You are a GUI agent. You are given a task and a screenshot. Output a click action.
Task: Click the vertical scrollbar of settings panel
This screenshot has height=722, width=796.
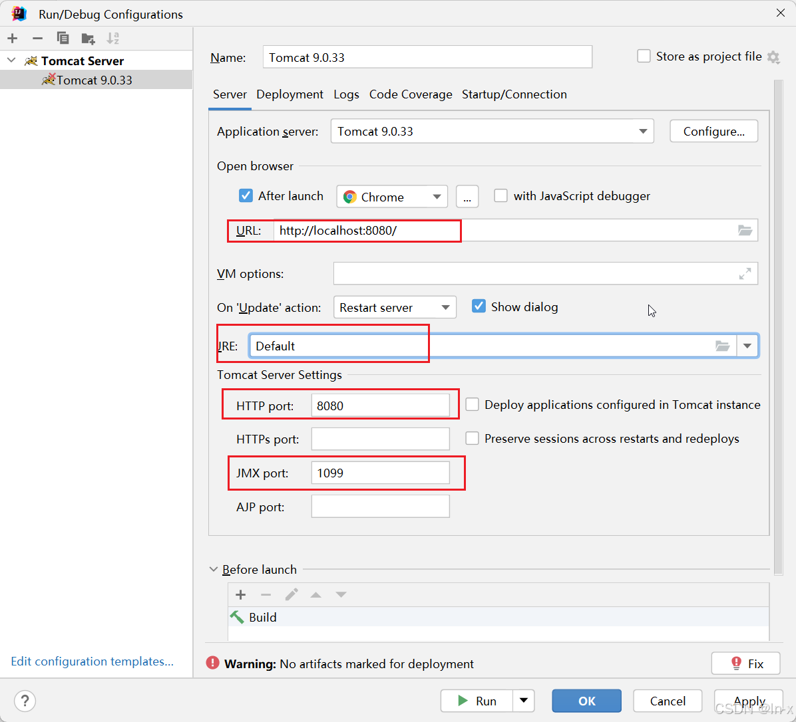(778, 327)
